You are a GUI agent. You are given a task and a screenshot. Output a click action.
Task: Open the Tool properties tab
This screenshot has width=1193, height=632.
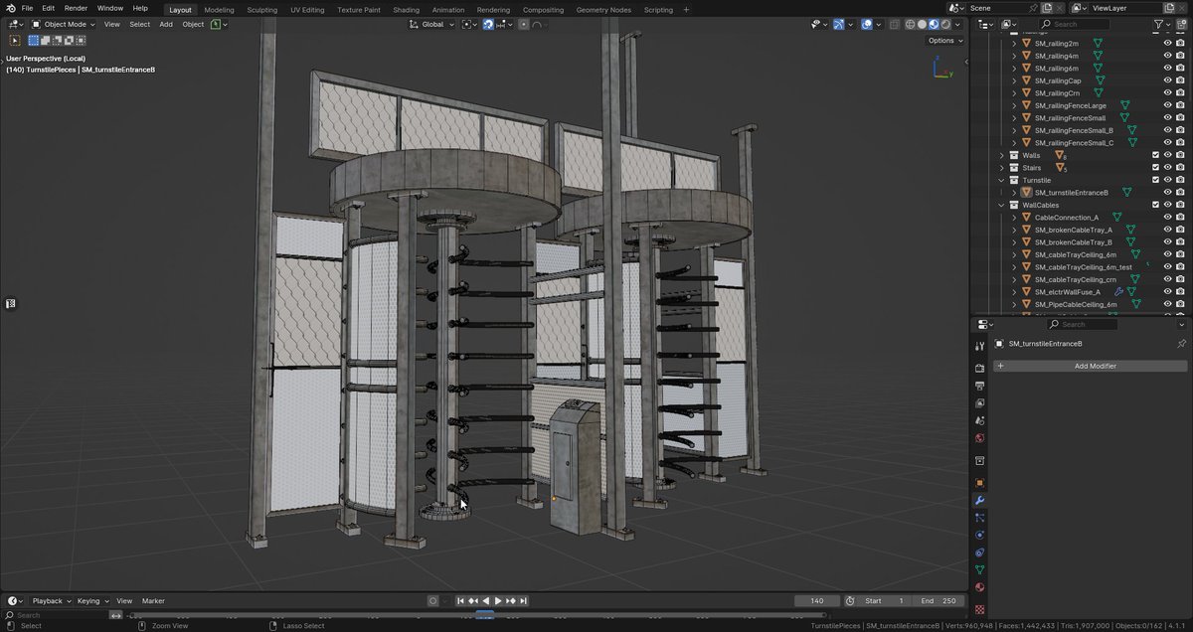click(x=979, y=345)
